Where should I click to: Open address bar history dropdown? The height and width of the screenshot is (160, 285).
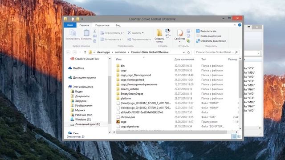(x=183, y=52)
